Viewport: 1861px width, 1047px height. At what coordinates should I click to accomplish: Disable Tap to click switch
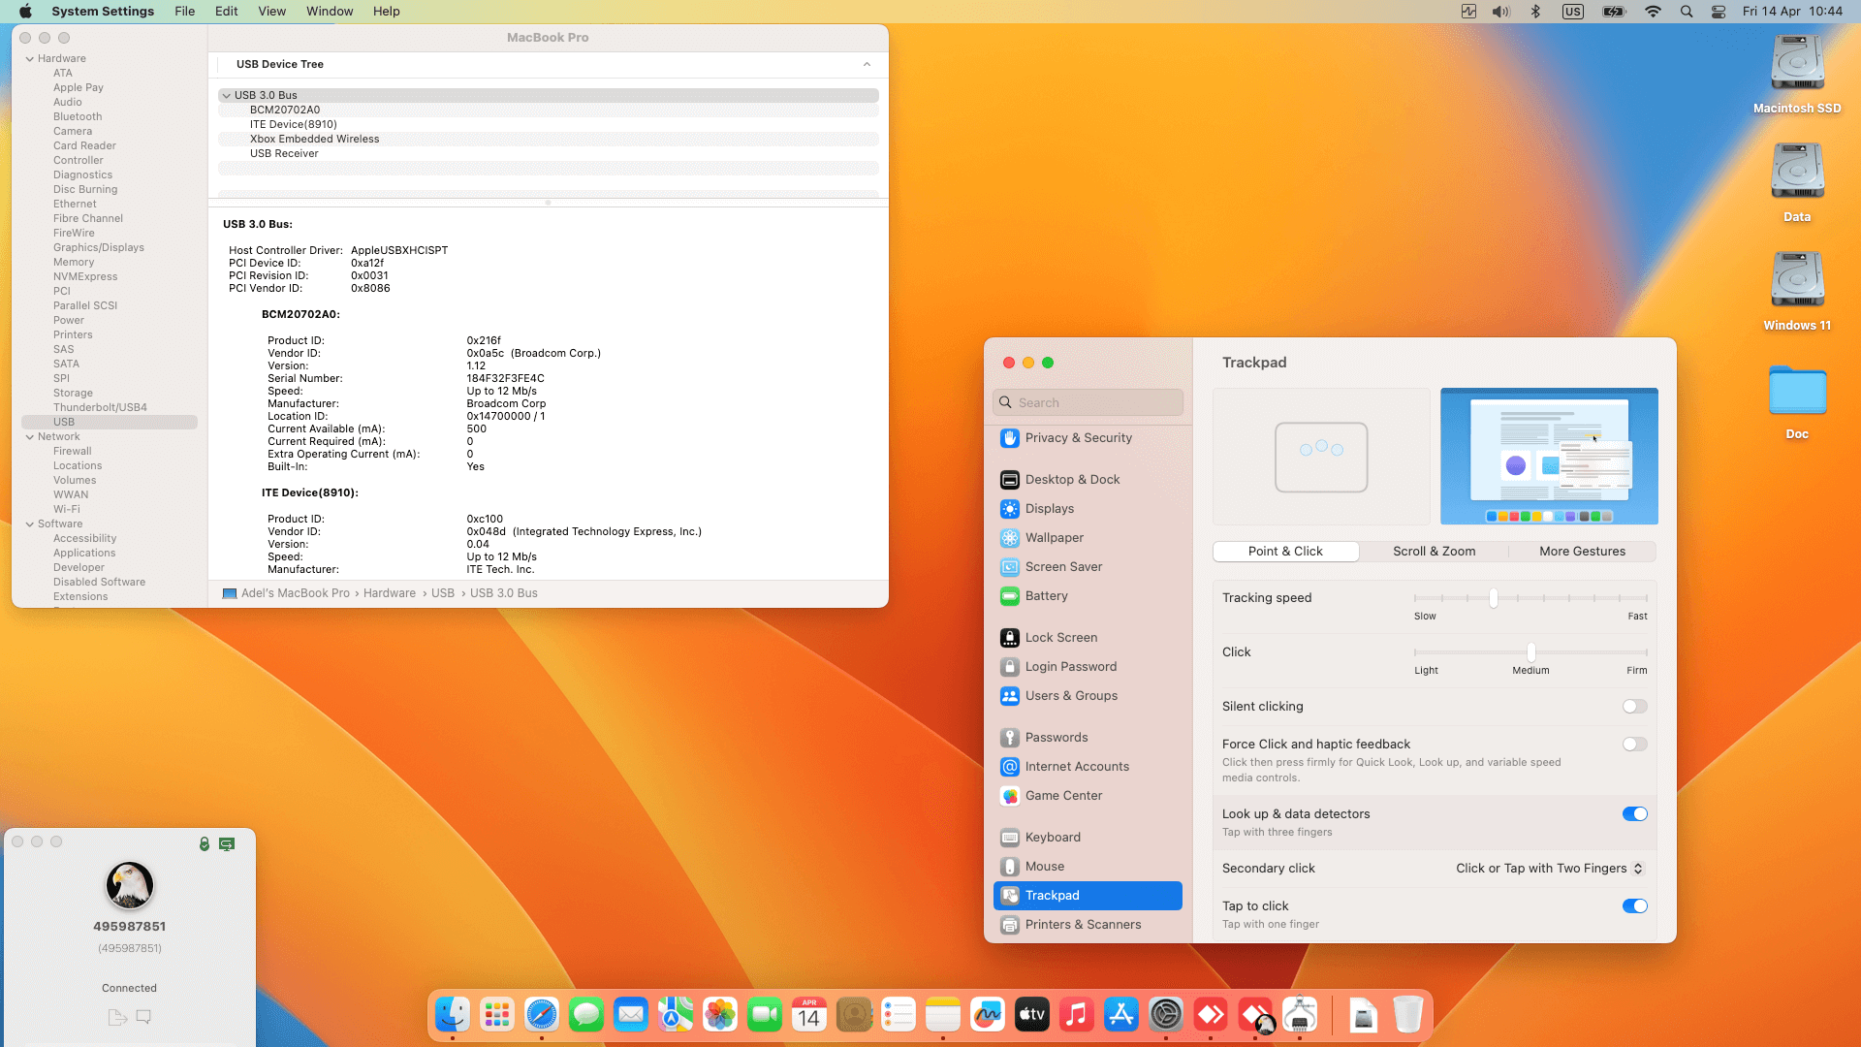coord(1634,906)
